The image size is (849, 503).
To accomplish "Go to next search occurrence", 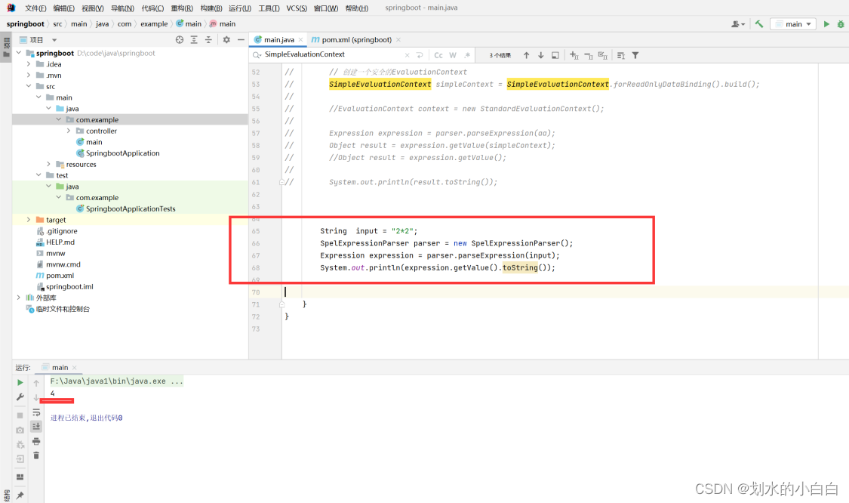I will click(541, 55).
